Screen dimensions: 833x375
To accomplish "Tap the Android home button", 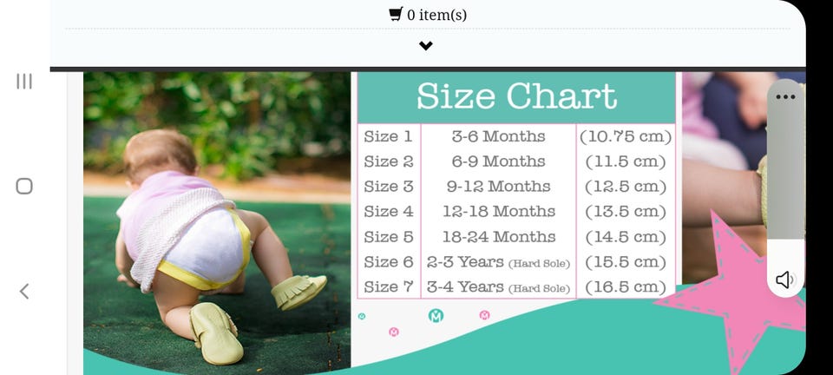I will coord(24,187).
